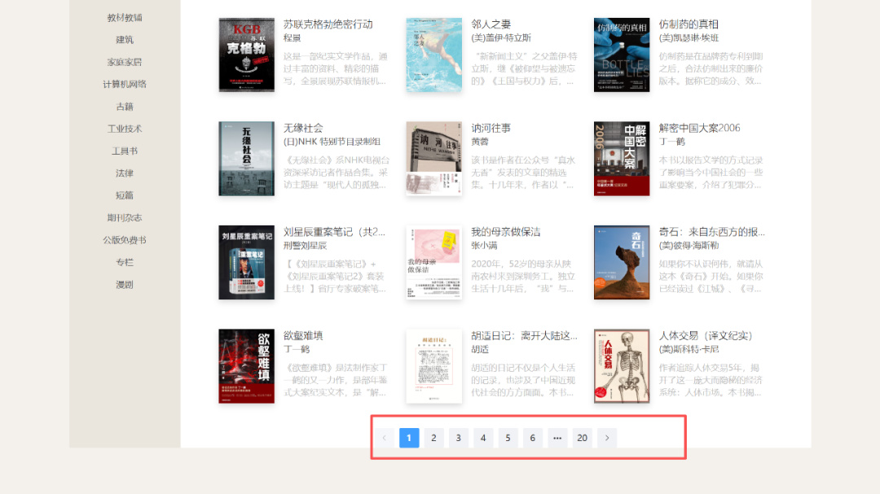Go to page 6
Viewport: 880px width, 494px height.
533,438
